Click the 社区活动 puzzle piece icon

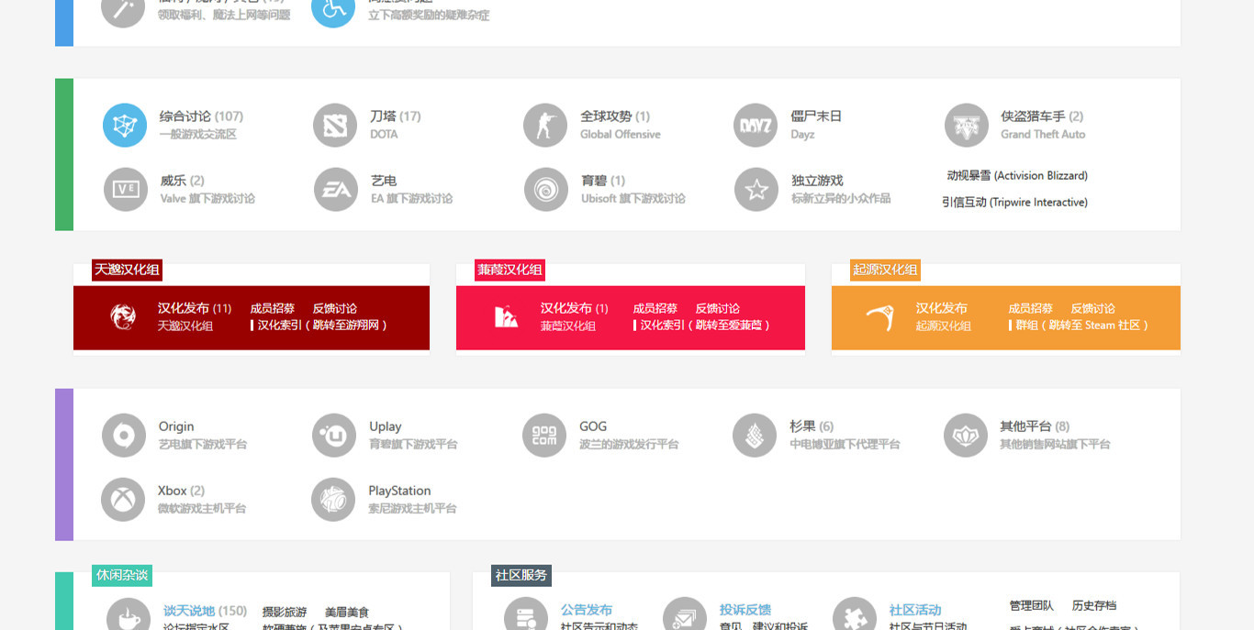tap(855, 615)
